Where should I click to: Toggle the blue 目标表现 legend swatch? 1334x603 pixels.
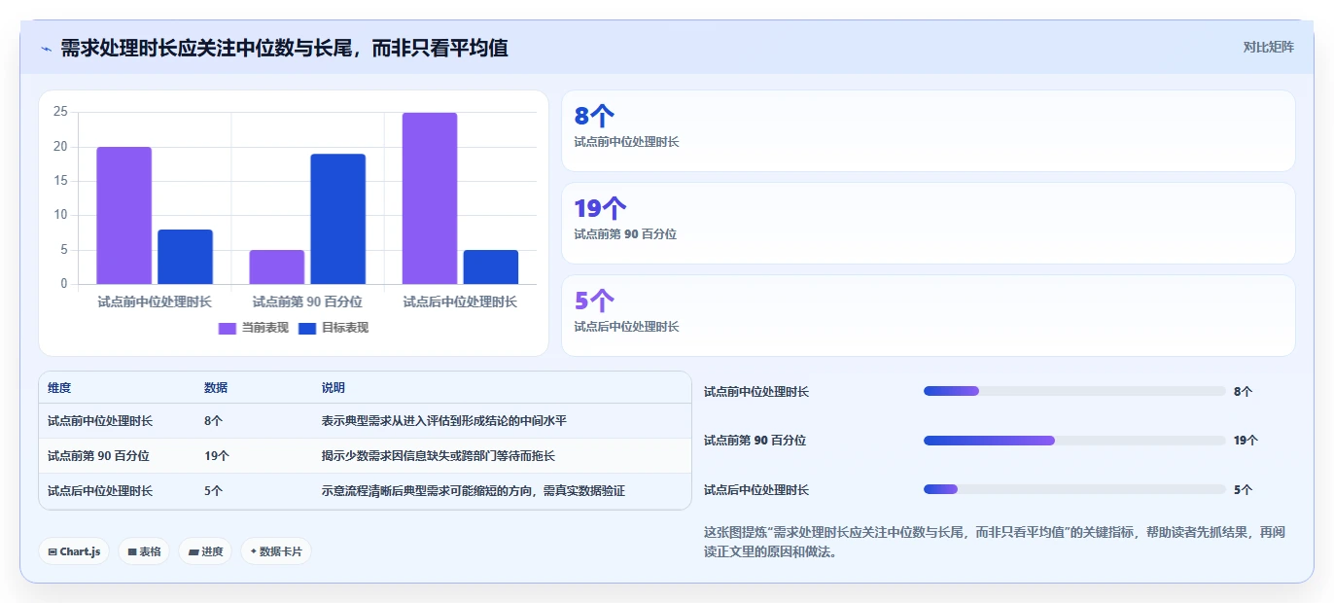[x=307, y=328]
